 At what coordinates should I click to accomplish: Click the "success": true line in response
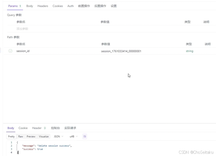(33, 149)
